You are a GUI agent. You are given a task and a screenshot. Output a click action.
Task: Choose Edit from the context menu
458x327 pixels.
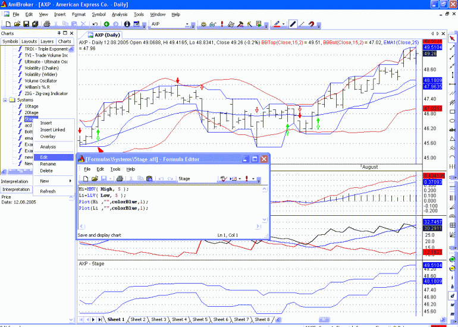[54, 157]
